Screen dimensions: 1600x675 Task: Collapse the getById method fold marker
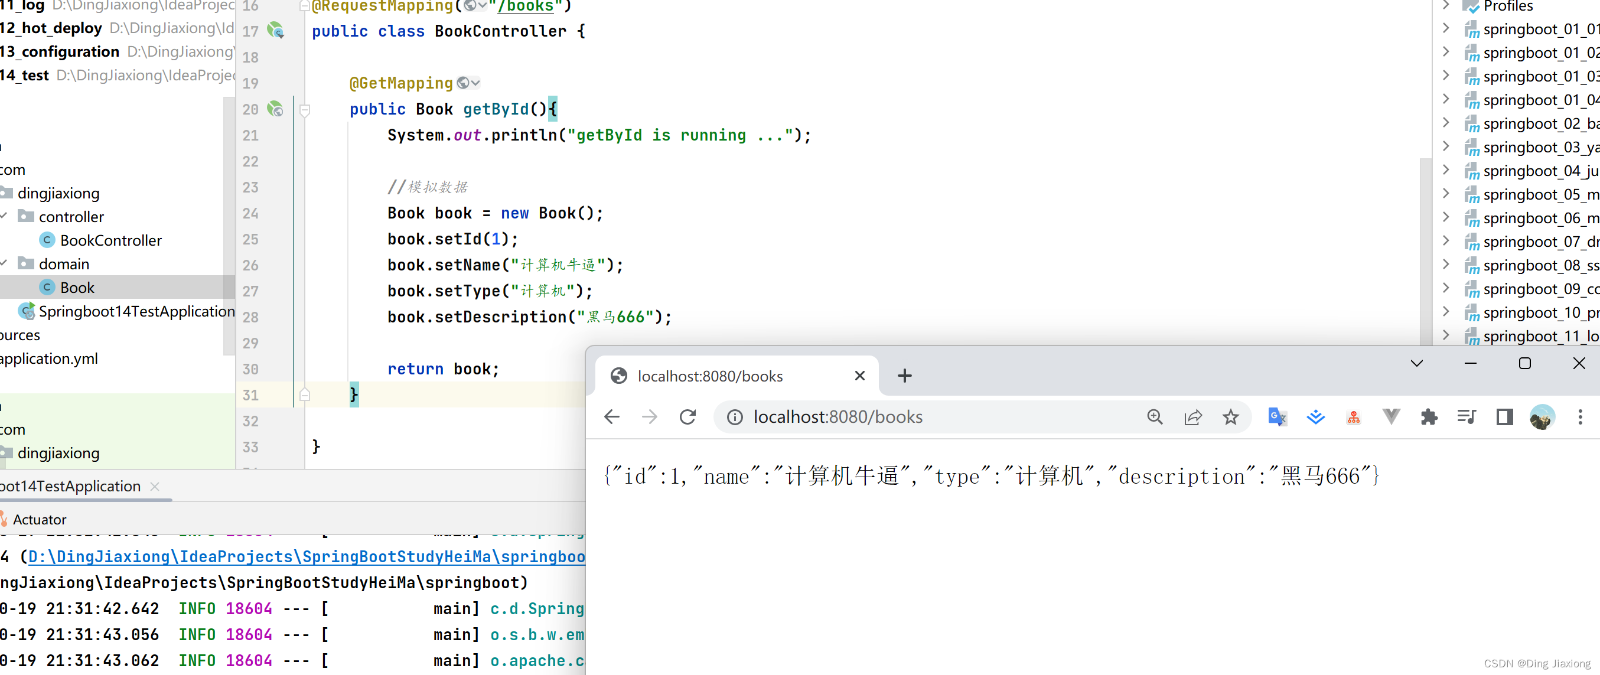pyautogui.click(x=304, y=110)
